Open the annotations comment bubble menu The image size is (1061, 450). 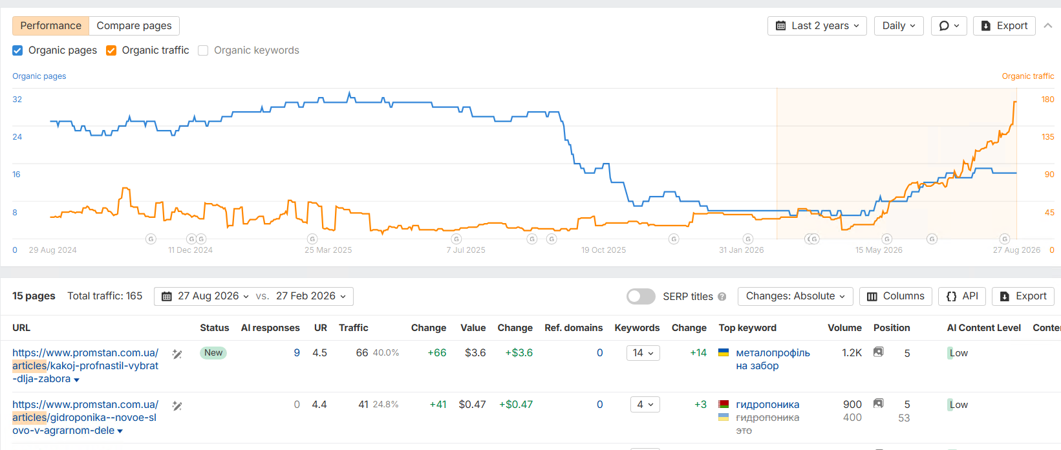coord(949,26)
